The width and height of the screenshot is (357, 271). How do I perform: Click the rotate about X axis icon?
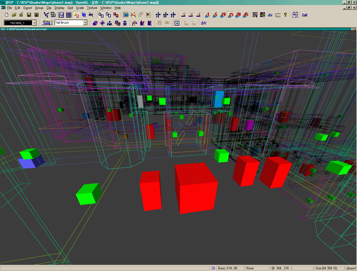[184, 15]
